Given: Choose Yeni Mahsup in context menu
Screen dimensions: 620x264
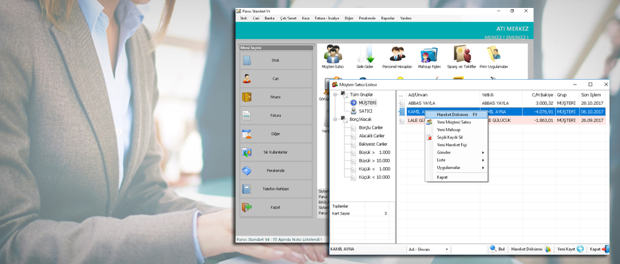Looking at the screenshot, I should [456, 130].
